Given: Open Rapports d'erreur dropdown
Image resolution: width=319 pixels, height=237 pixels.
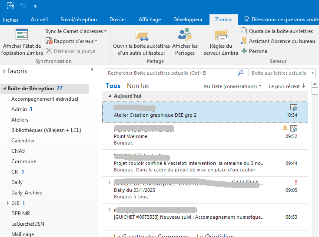Looking at the screenshot, I should 72,41.
